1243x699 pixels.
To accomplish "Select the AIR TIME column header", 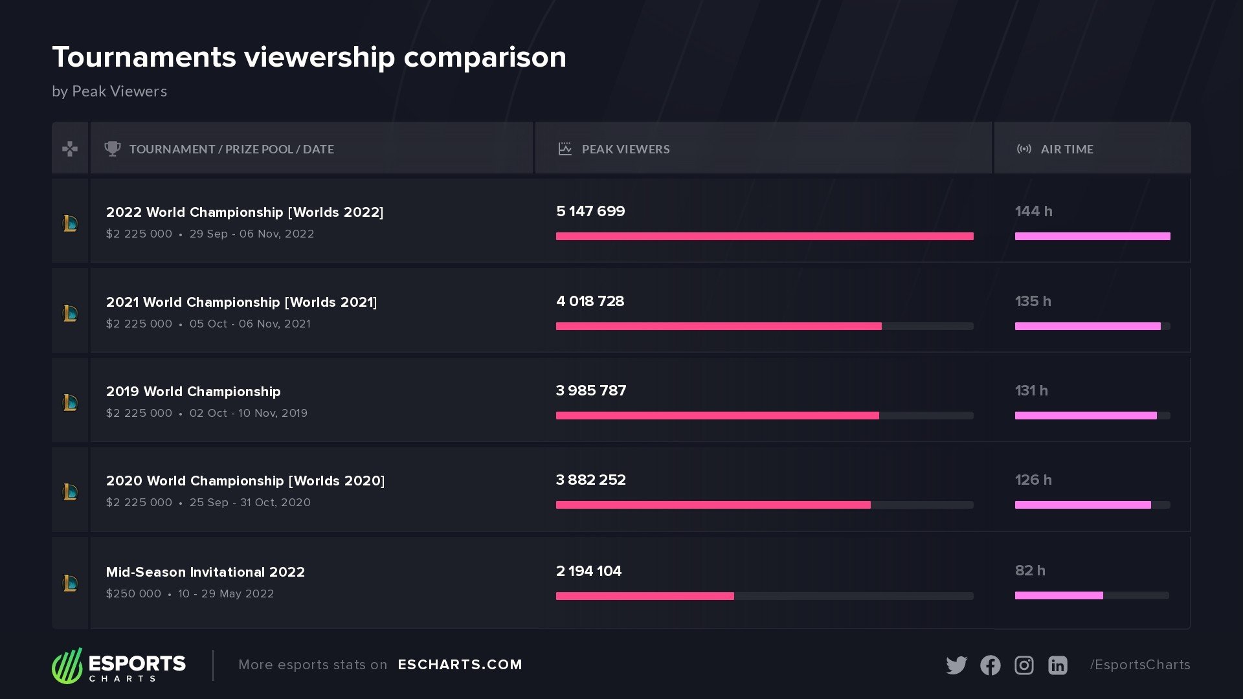I will click(1067, 149).
